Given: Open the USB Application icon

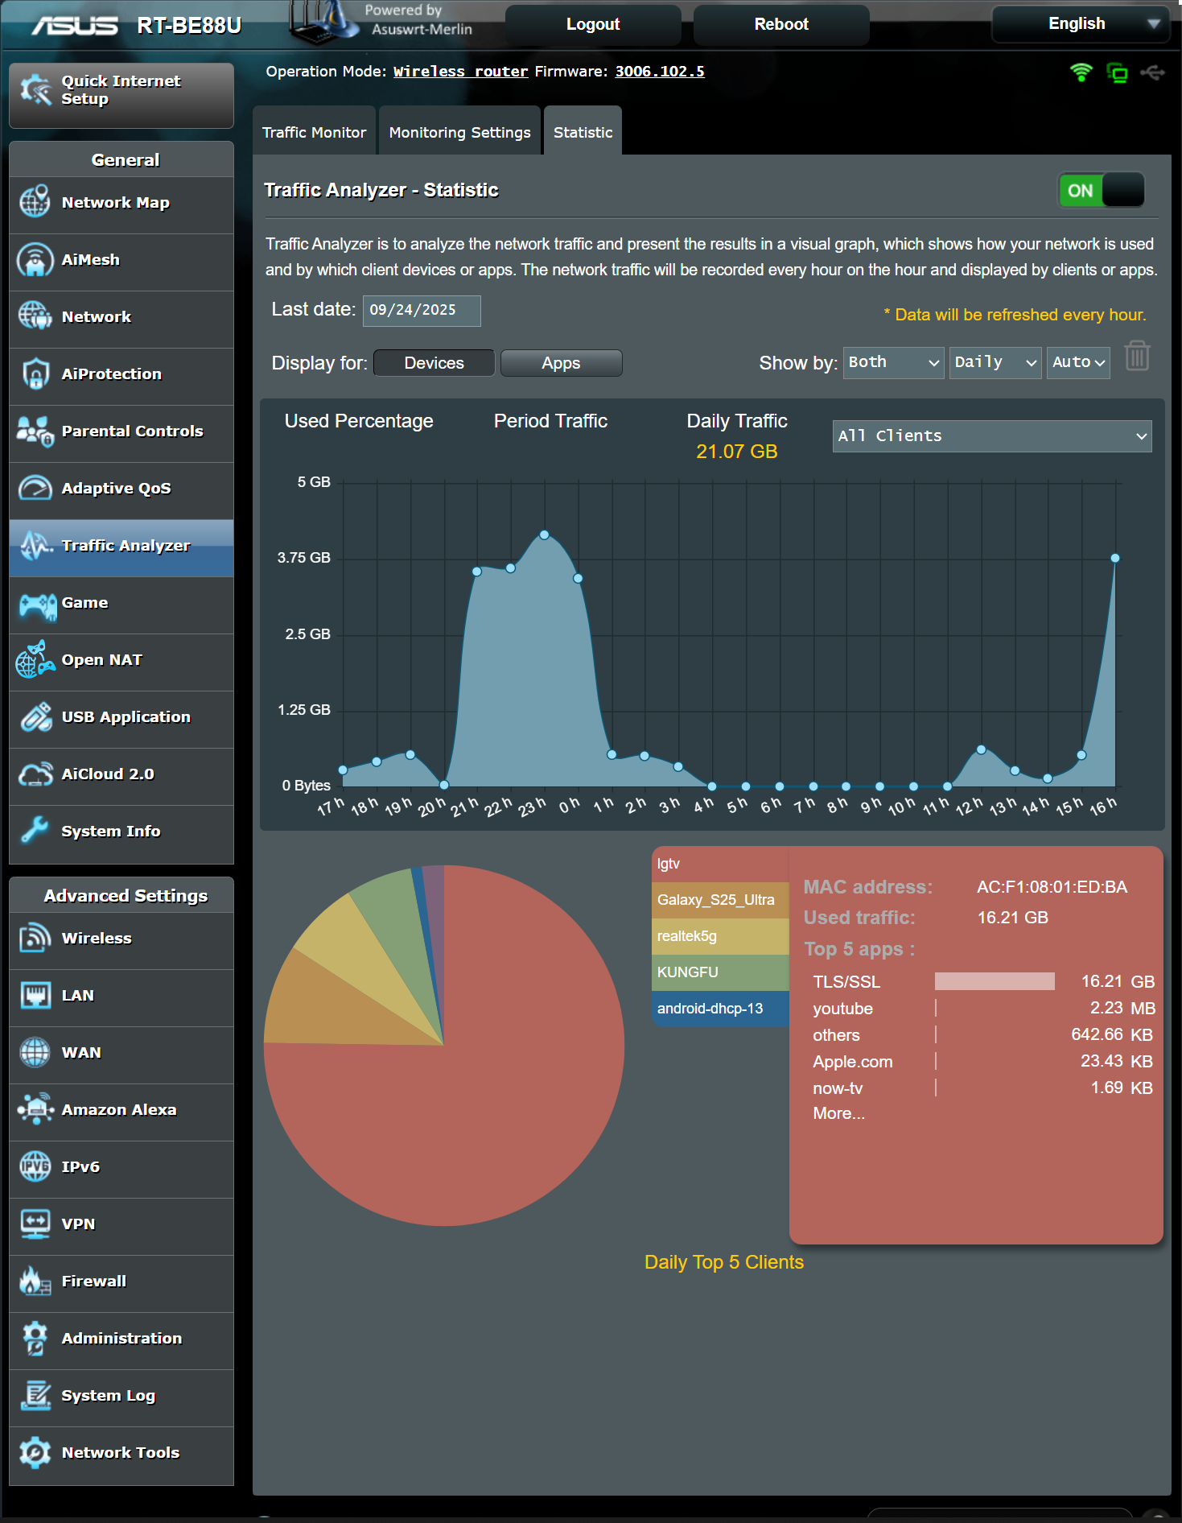Looking at the screenshot, I should [x=35, y=717].
